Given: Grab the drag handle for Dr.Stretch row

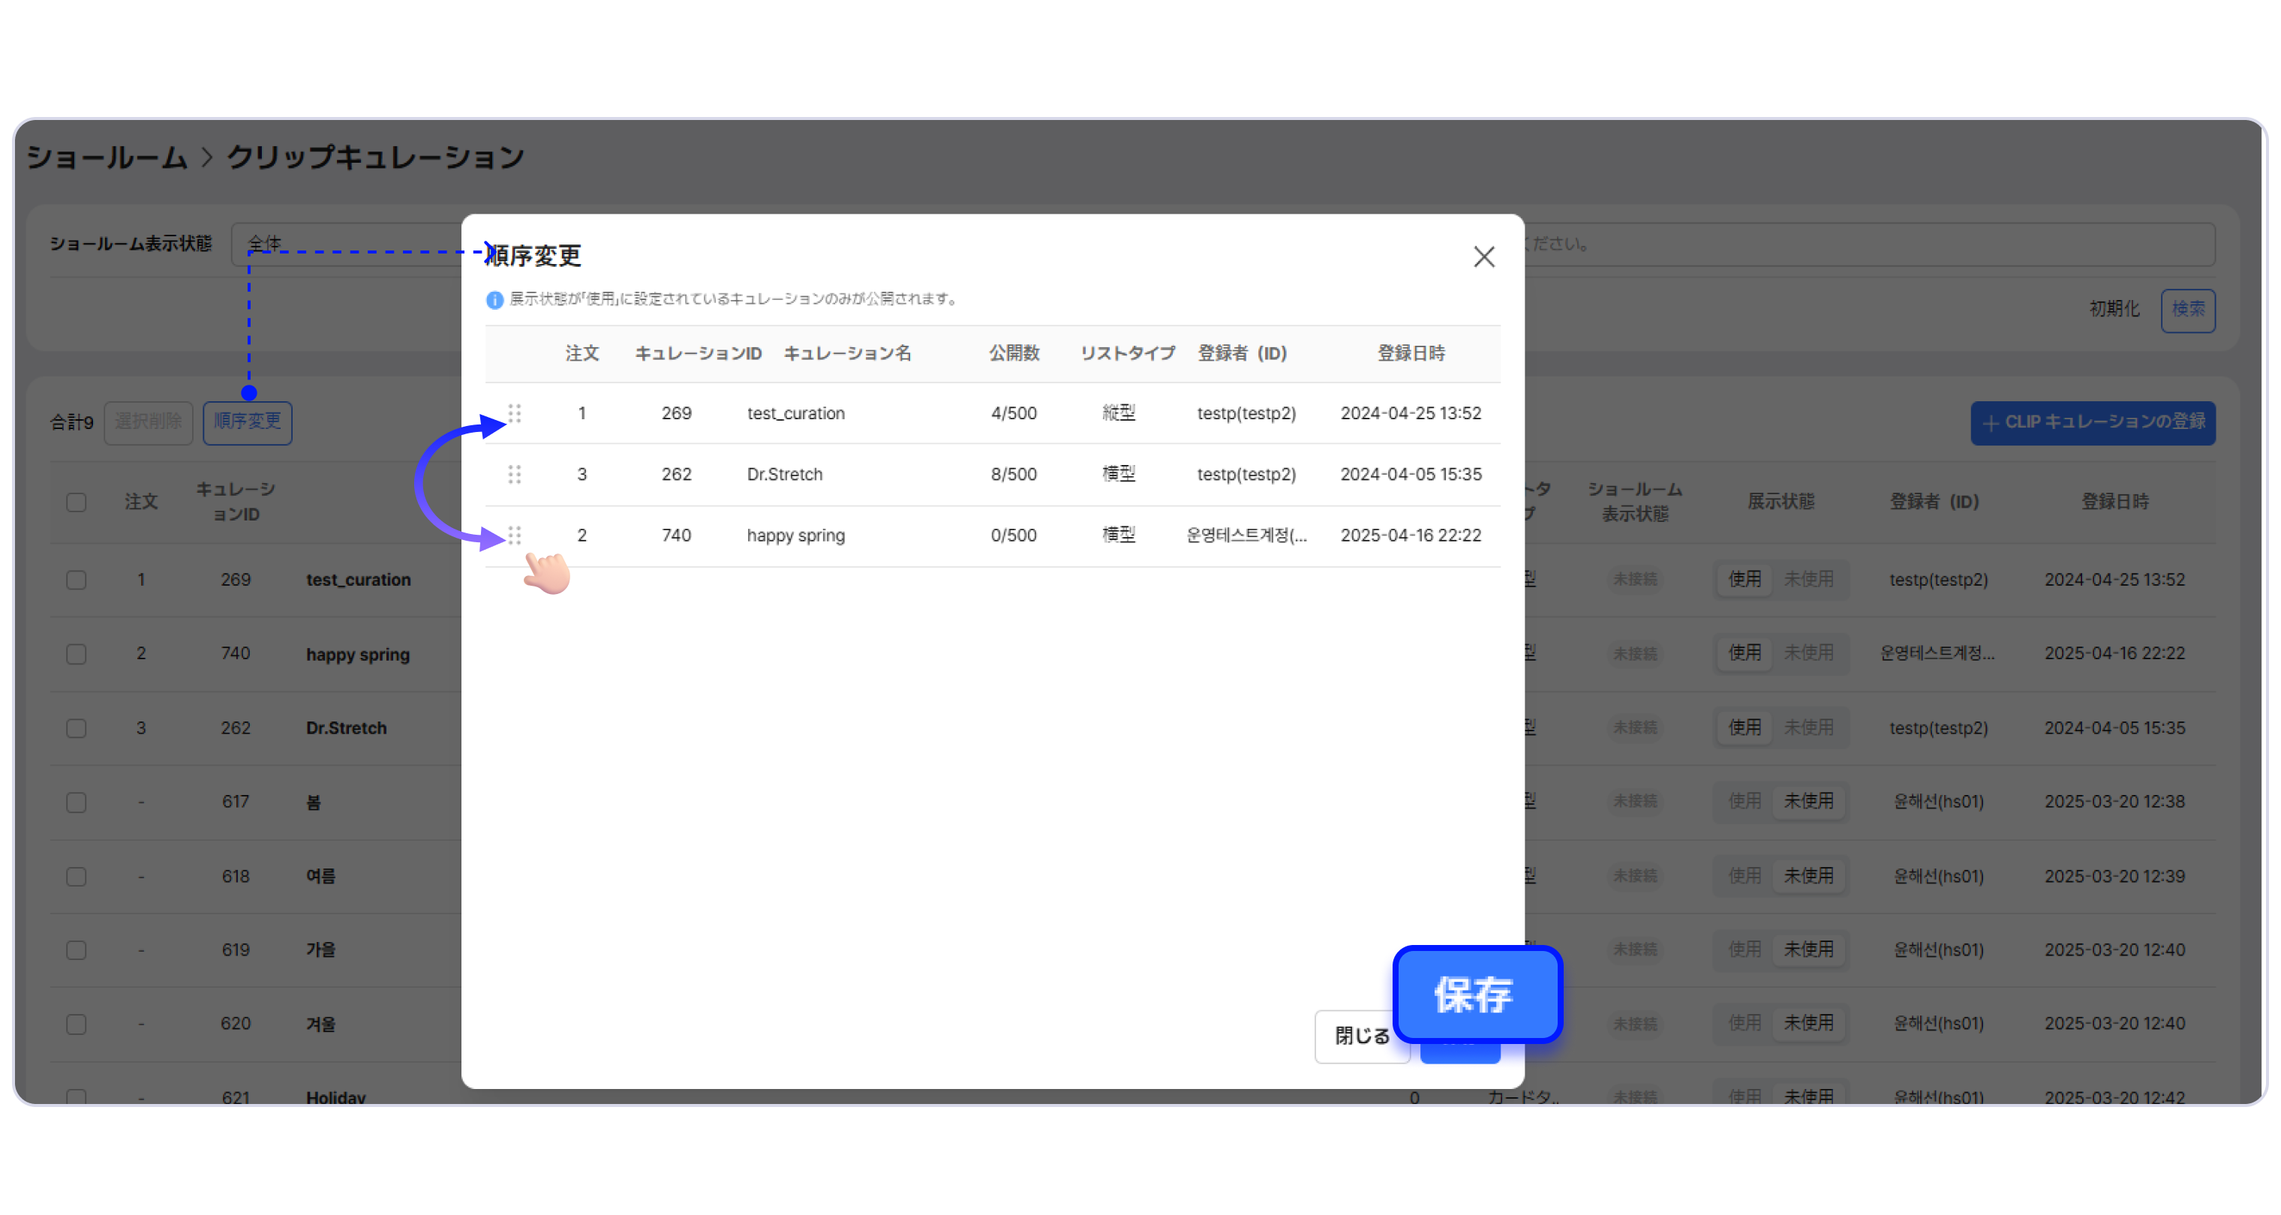Looking at the screenshot, I should [x=515, y=474].
